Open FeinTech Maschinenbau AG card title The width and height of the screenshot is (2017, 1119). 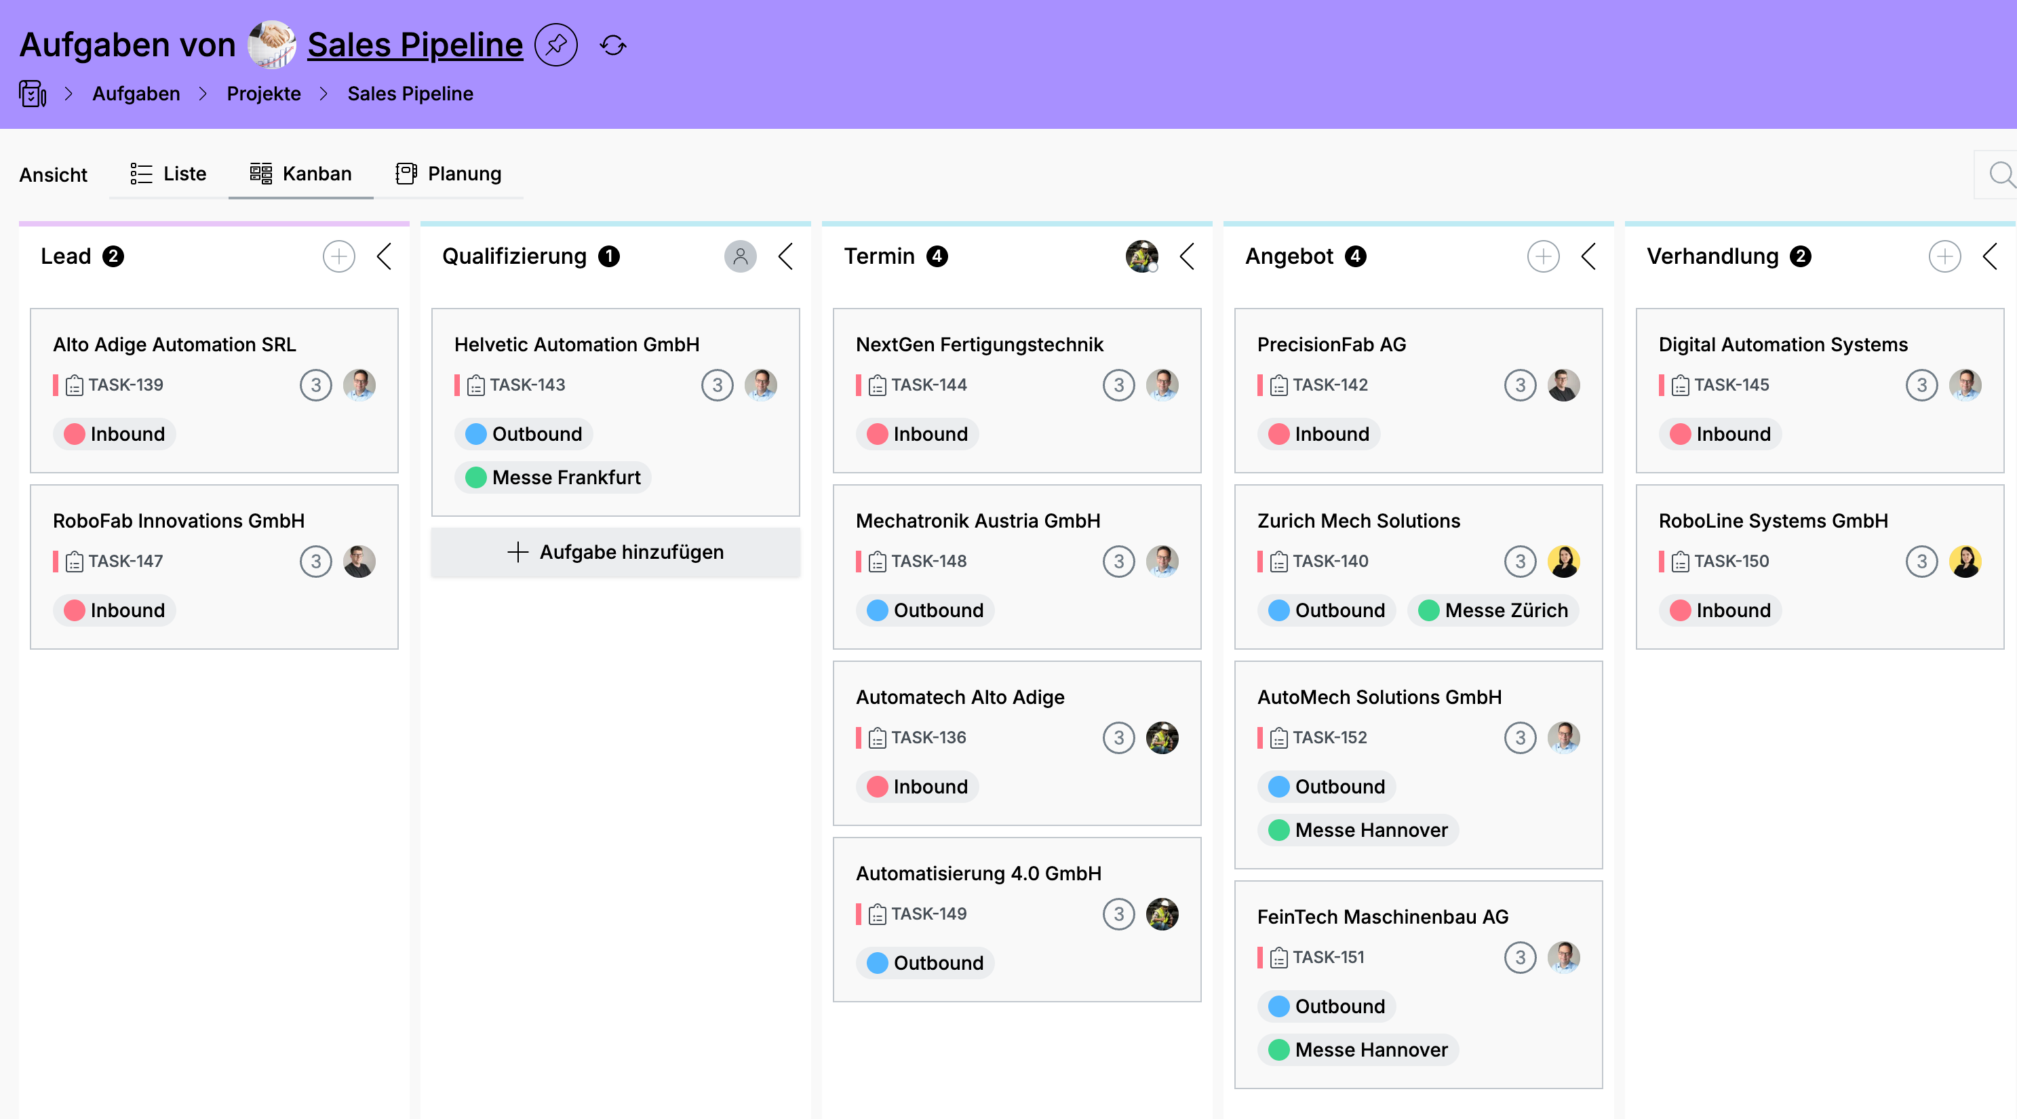(x=1383, y=917)
